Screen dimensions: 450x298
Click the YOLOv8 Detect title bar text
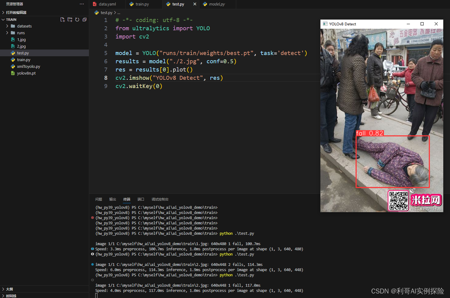pos(342,24)
